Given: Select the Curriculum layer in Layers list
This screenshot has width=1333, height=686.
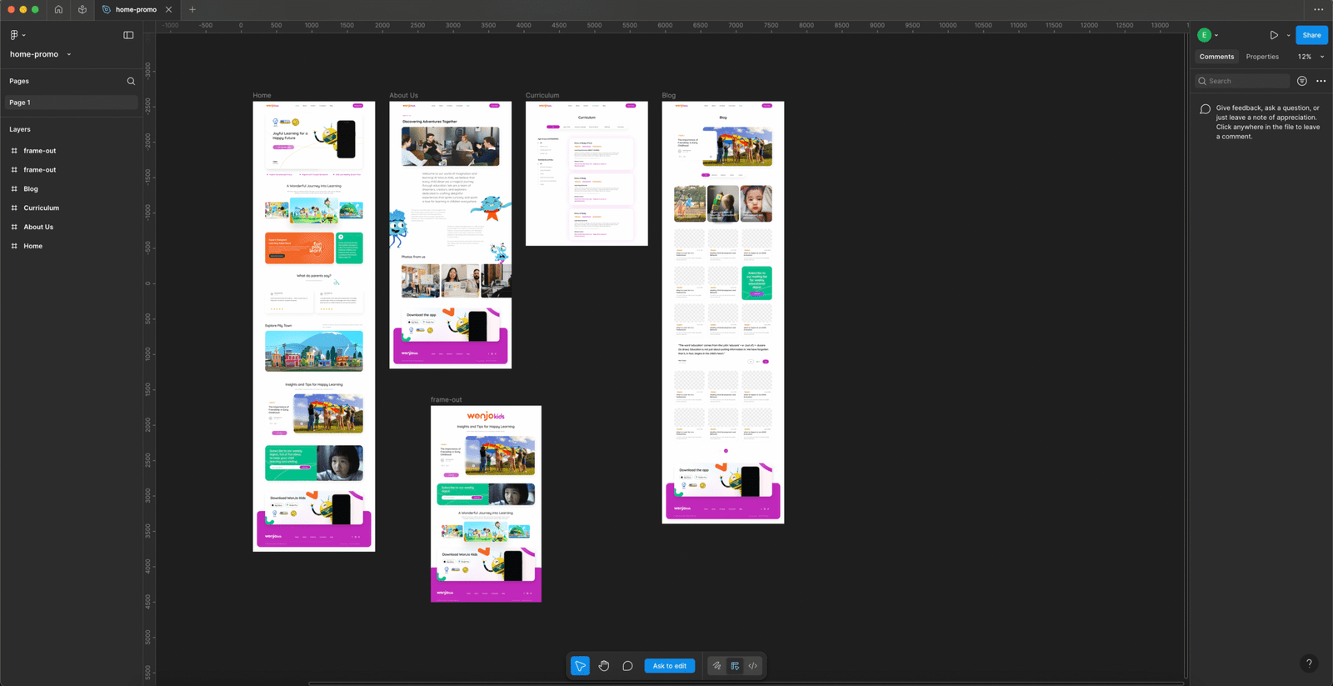Looking at the screenshot, I should click(41, 208).
